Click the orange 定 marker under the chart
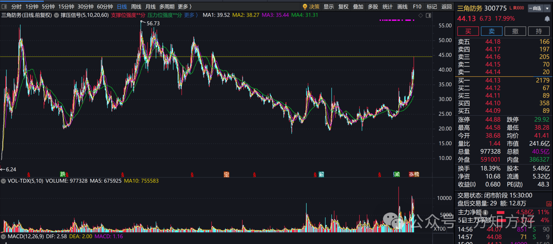This screenshot has height=244, width=553. click(x=226, y=174)
